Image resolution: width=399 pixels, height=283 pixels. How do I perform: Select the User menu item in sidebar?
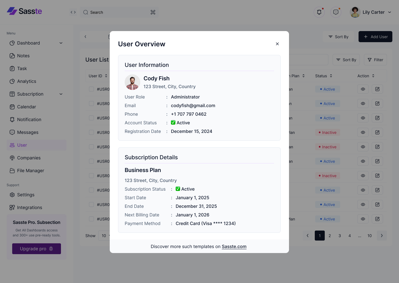22,145
